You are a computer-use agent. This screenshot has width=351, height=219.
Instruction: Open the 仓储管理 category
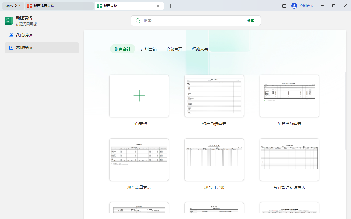tap(174, 49)
